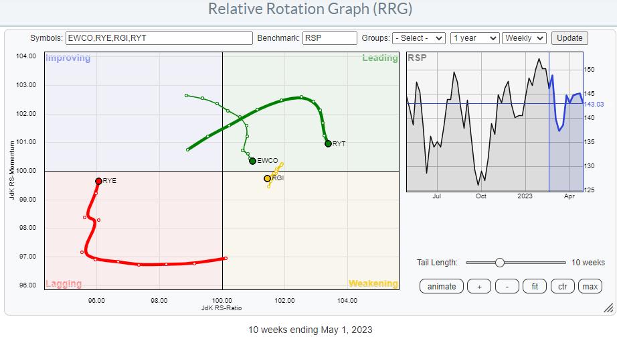Select the RYE red end point marker

click(98, 181)
